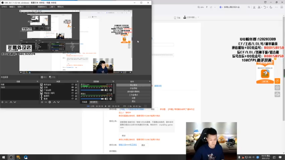Switch to 转场特效 tab below mixer
The image size is (285, 160).
pyautogui.click(x=94, y=102)
